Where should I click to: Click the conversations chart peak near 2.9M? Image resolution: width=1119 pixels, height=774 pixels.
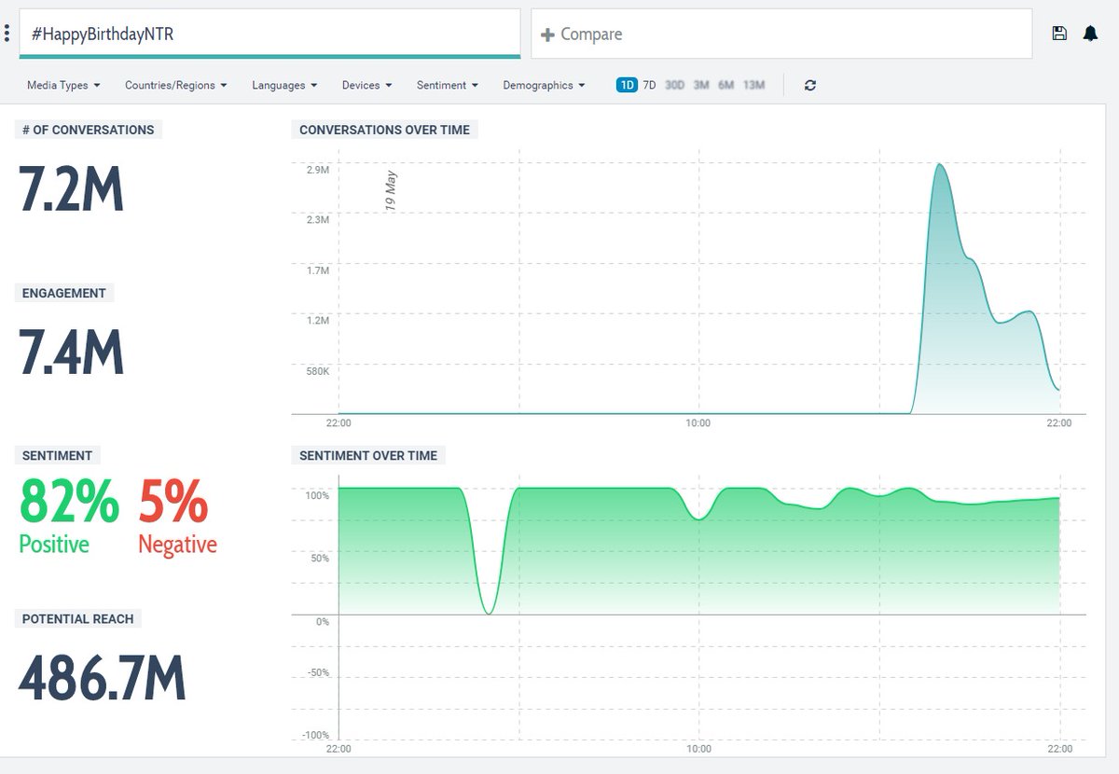[x=939, y=165]
